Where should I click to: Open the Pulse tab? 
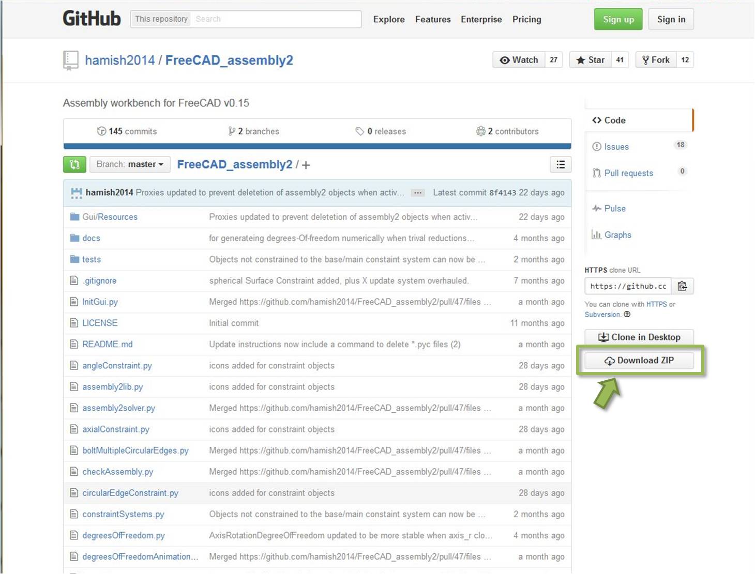click(615, 208)
